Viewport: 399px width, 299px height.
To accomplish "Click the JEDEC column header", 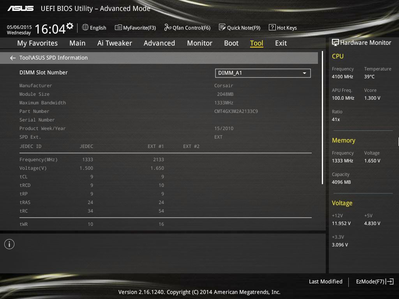I will [x=86, y=146].
